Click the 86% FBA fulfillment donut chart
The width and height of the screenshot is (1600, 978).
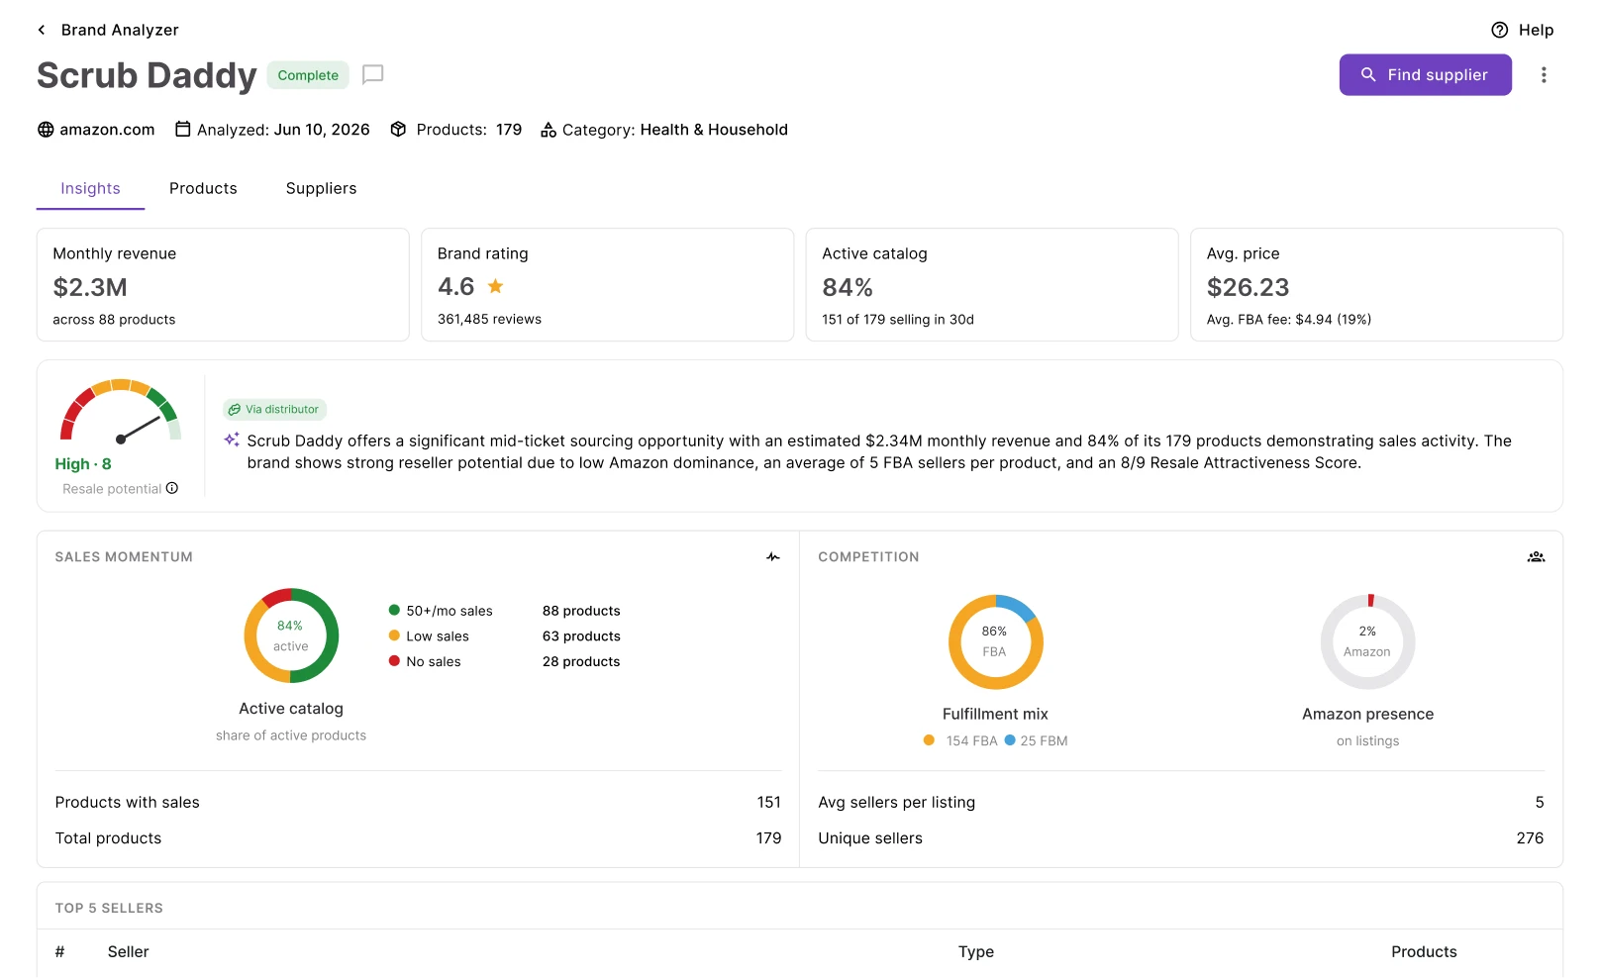[995, 641]
